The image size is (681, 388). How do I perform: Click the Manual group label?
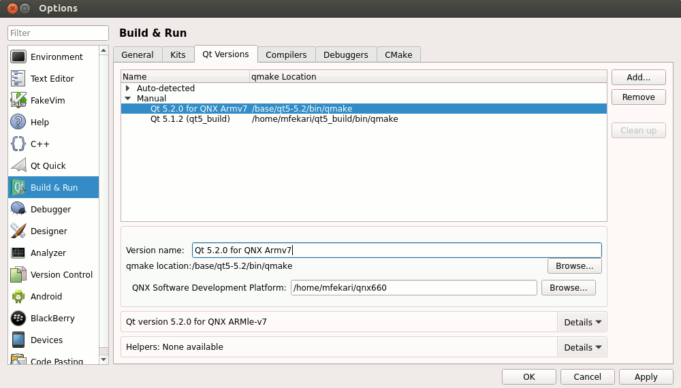152,99
